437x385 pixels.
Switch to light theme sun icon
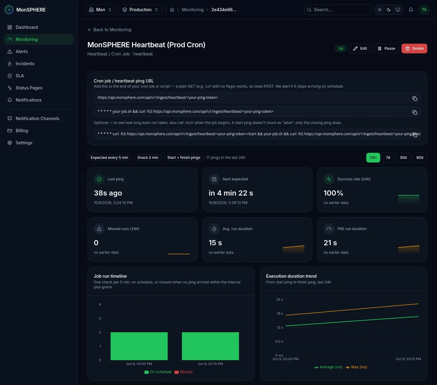380,10
